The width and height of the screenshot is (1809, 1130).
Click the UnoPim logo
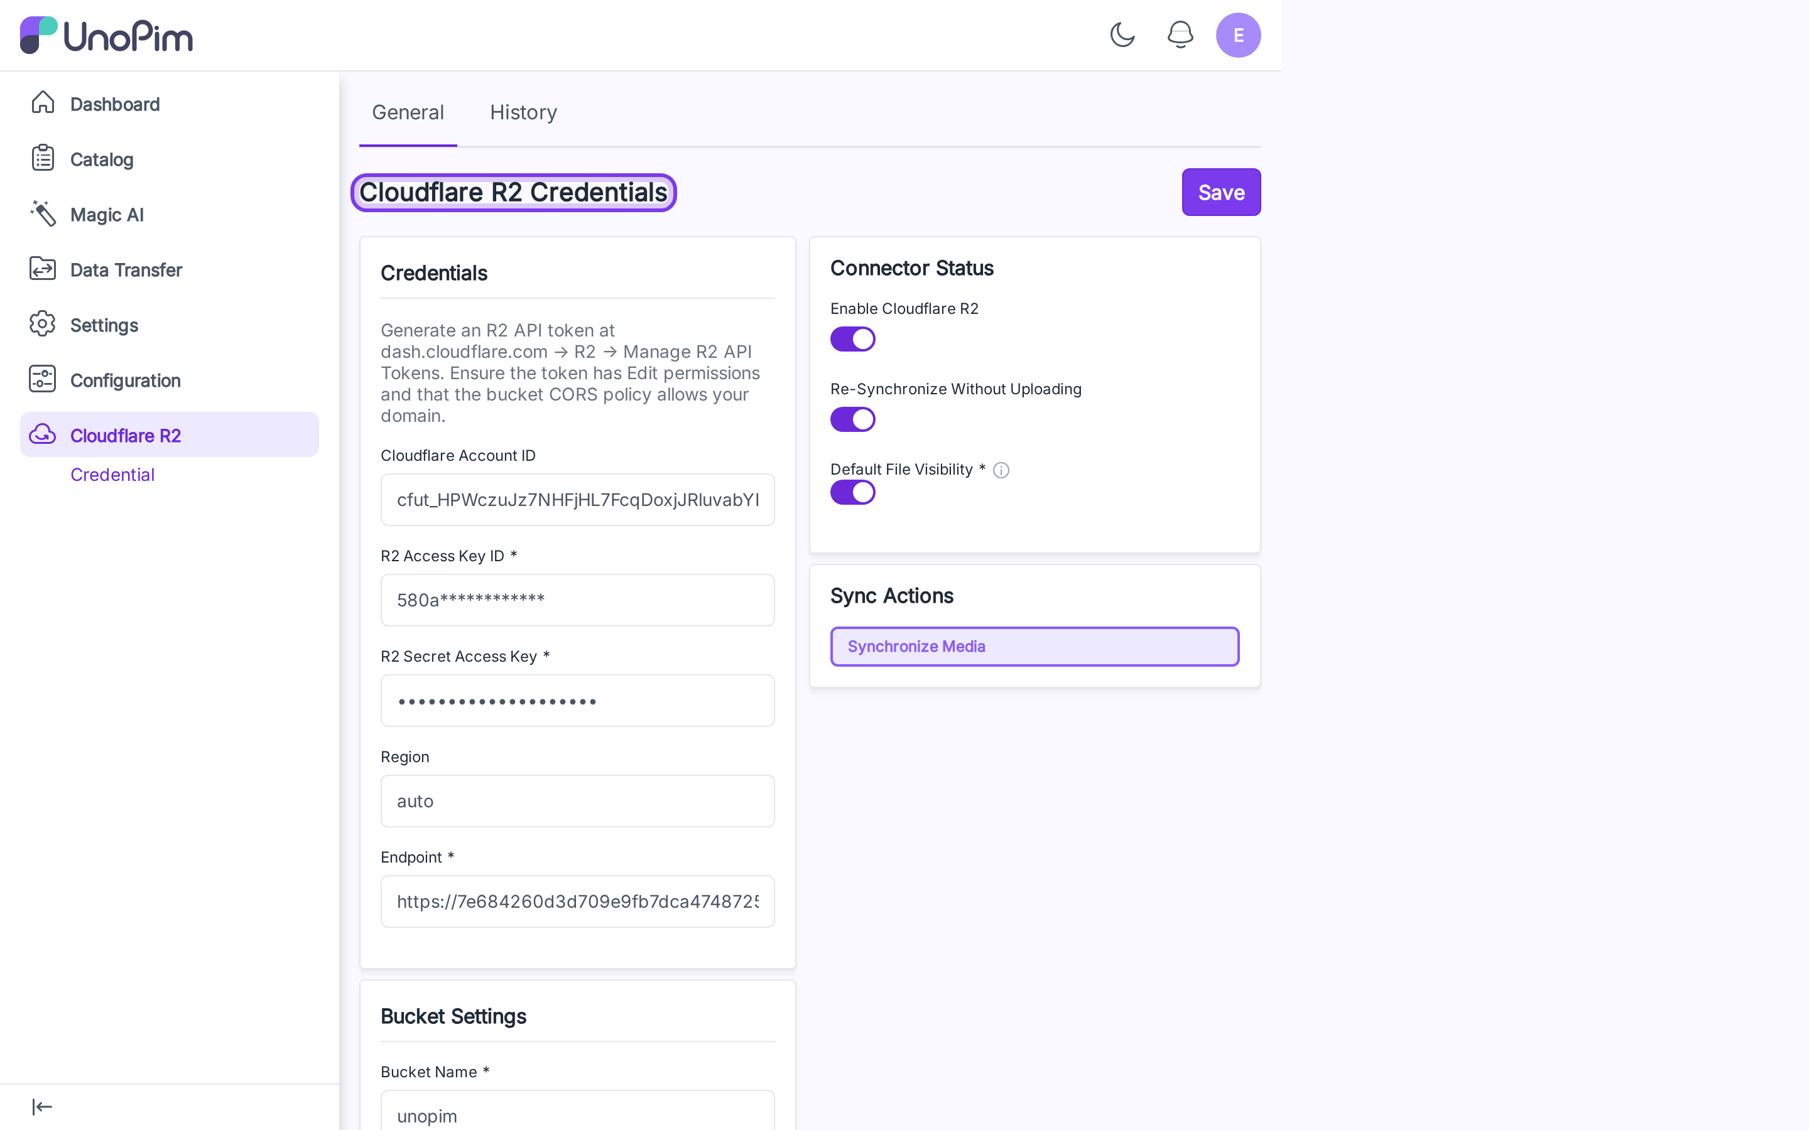pyautogui.click(x=106, y=35)
